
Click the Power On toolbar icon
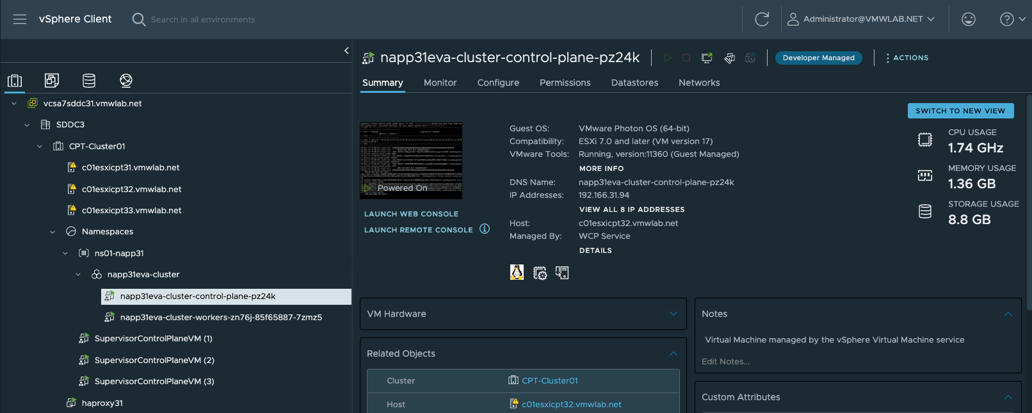click(668, 58)
